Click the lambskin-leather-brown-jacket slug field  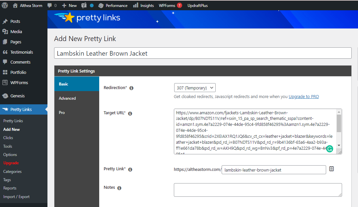pos(274,170)
